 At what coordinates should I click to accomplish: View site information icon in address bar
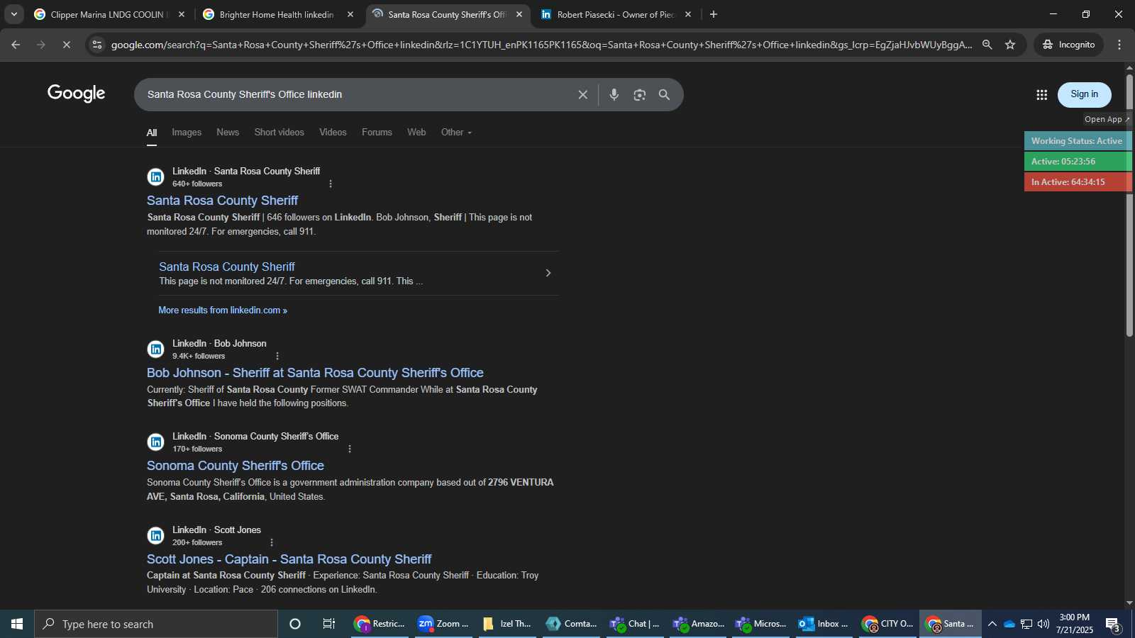tap(97, 45)
